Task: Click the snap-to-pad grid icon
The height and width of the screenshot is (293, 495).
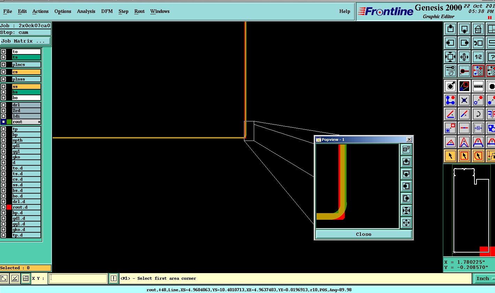Action: click(x=464, y=71)
